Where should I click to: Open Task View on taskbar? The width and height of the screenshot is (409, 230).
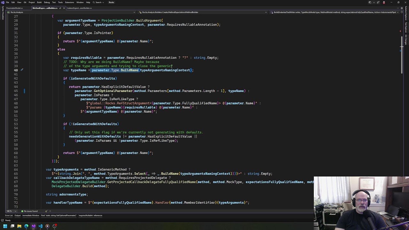pyautogui.click(x=12, y=226)
